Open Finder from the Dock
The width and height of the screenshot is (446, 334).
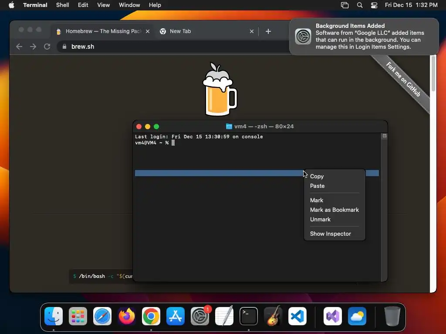click(x=54, y=316)
